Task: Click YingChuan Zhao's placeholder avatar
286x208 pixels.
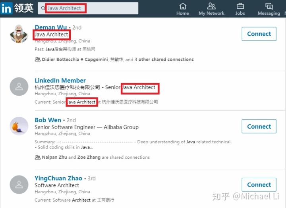Action: 19,185
